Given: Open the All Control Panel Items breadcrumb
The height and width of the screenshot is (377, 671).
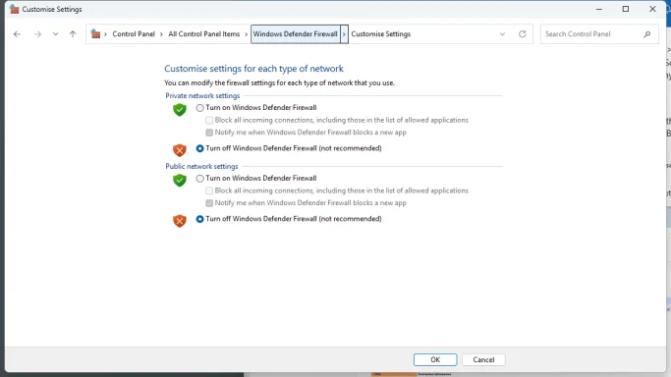Looking at the screenshot, I should tap(203, 33).
